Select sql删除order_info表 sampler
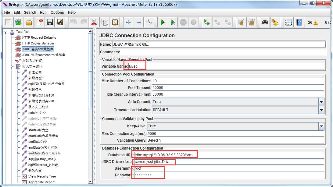The height and width of the screenshot is (187, 333). (43, 165)
